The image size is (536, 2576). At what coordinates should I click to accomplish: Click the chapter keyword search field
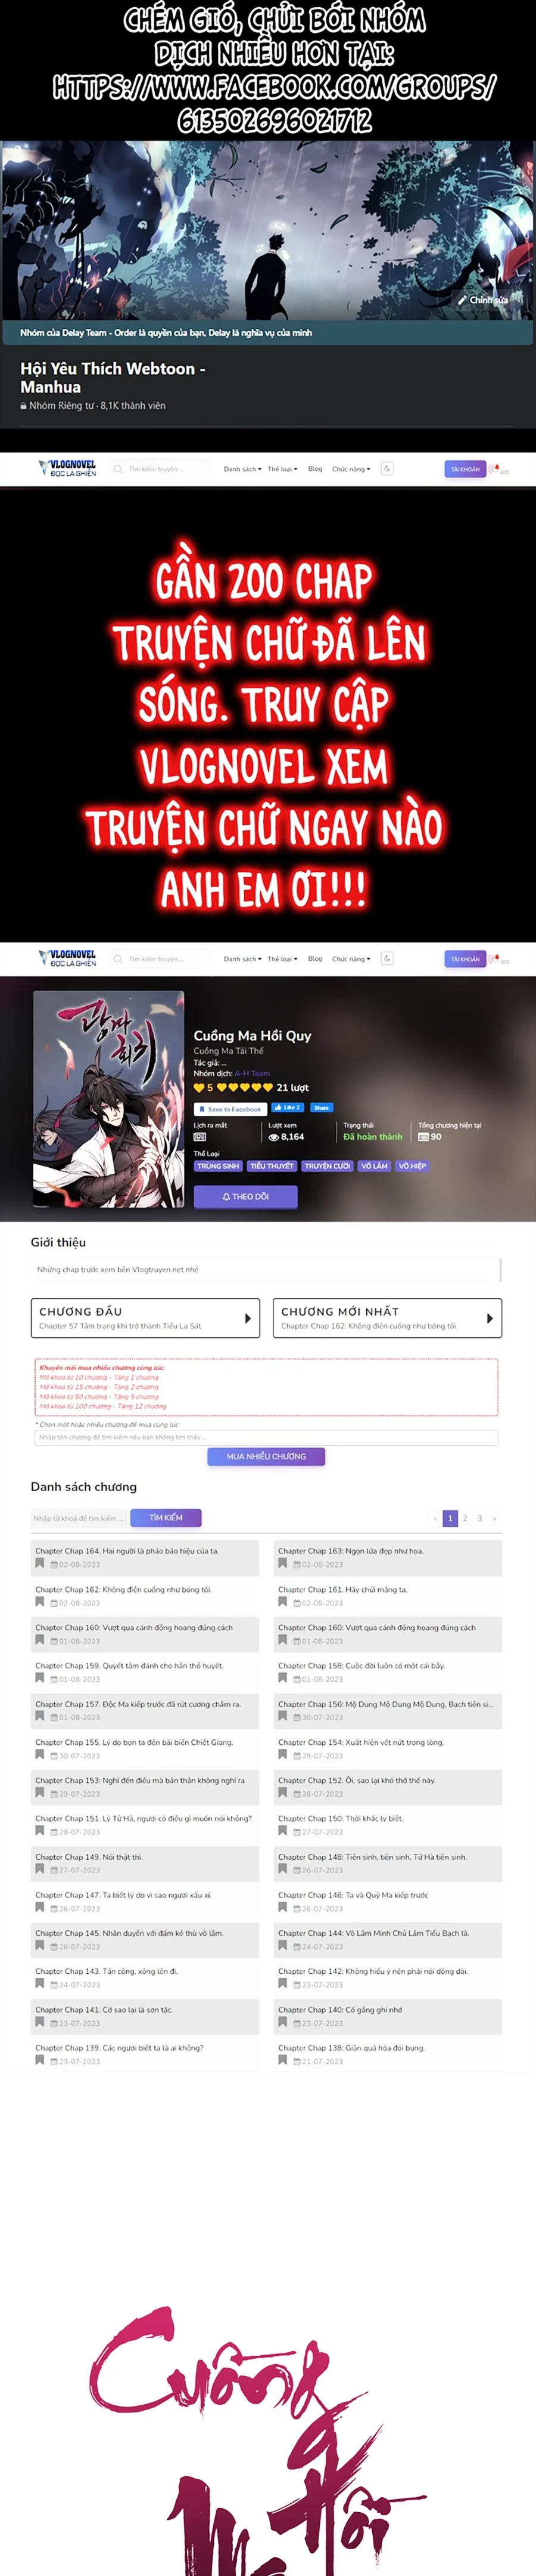[x=79, y=1518]
